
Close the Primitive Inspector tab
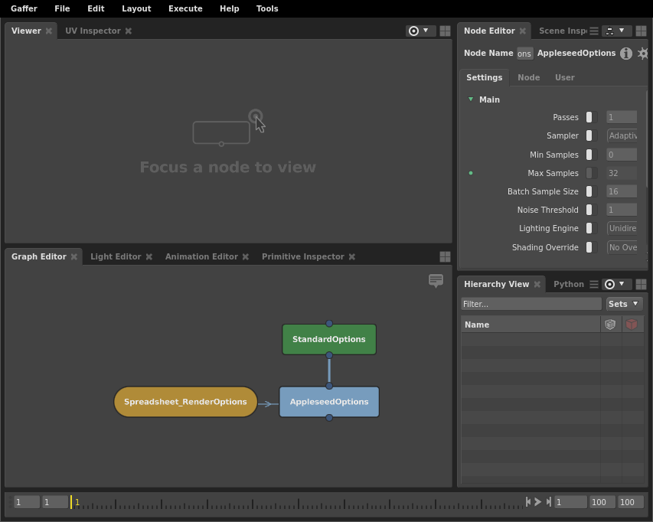pos(352,257)
